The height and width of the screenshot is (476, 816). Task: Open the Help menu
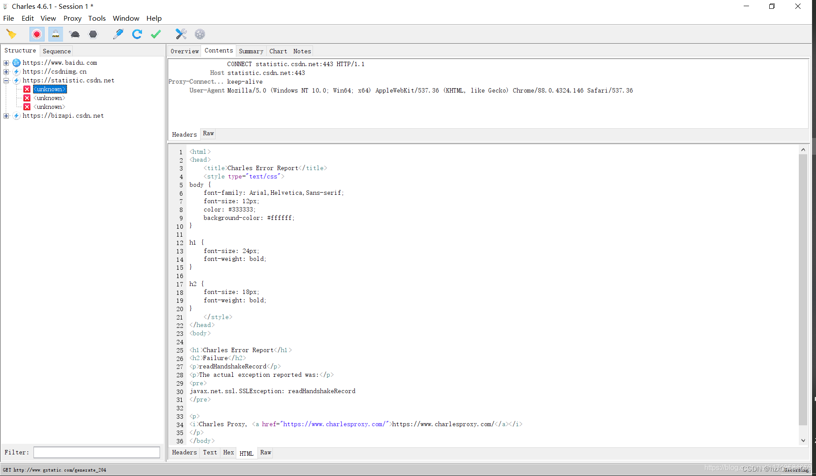(154, 18)
